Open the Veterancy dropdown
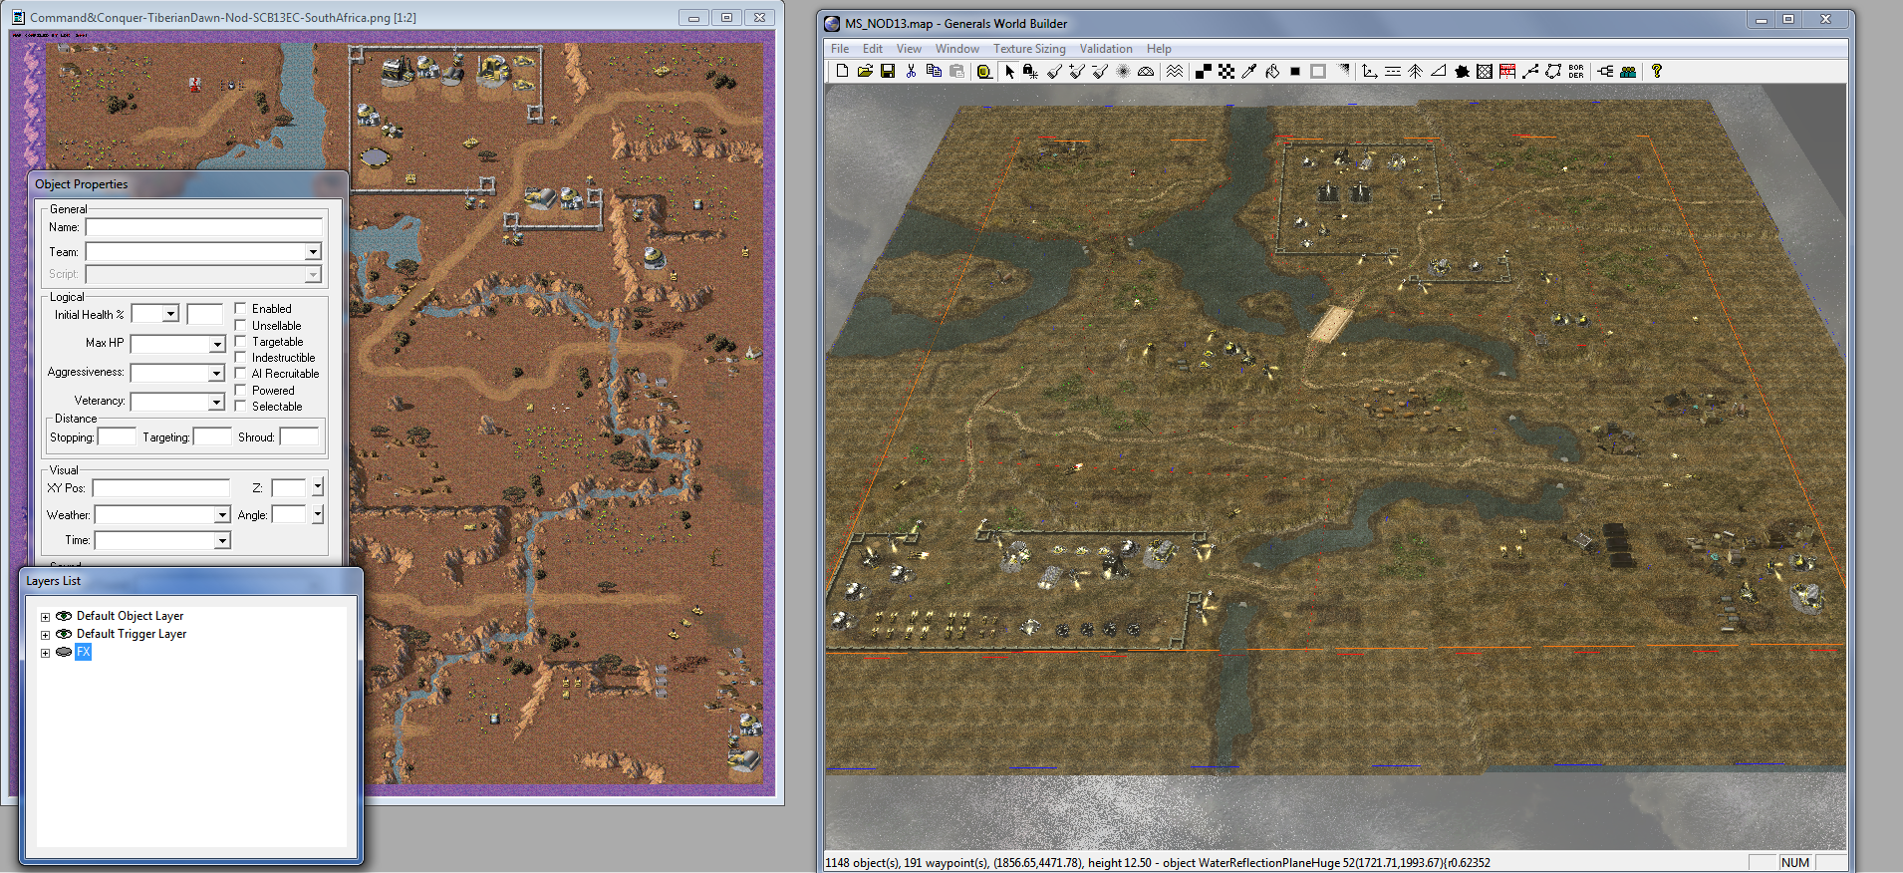 click(x=216, y=402)
